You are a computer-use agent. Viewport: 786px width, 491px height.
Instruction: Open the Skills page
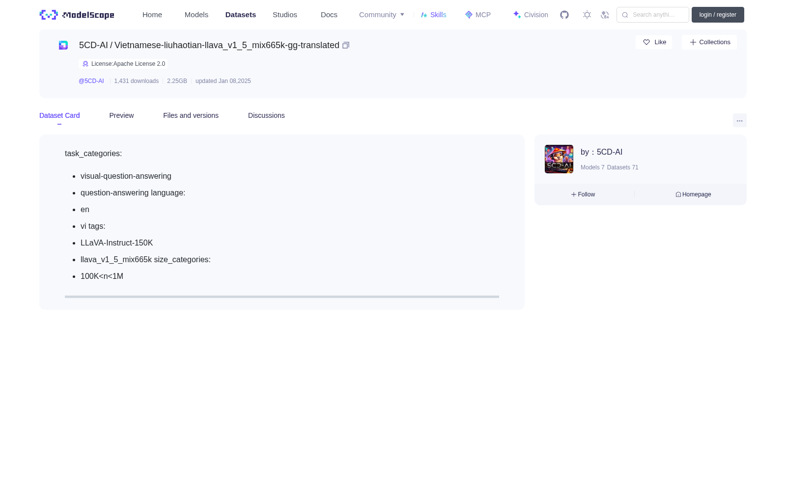click(434, 15)
